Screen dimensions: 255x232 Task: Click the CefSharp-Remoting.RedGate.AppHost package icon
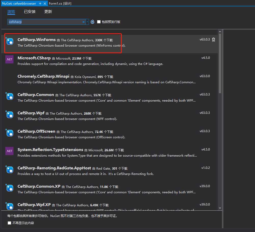(x=9, y=169)
